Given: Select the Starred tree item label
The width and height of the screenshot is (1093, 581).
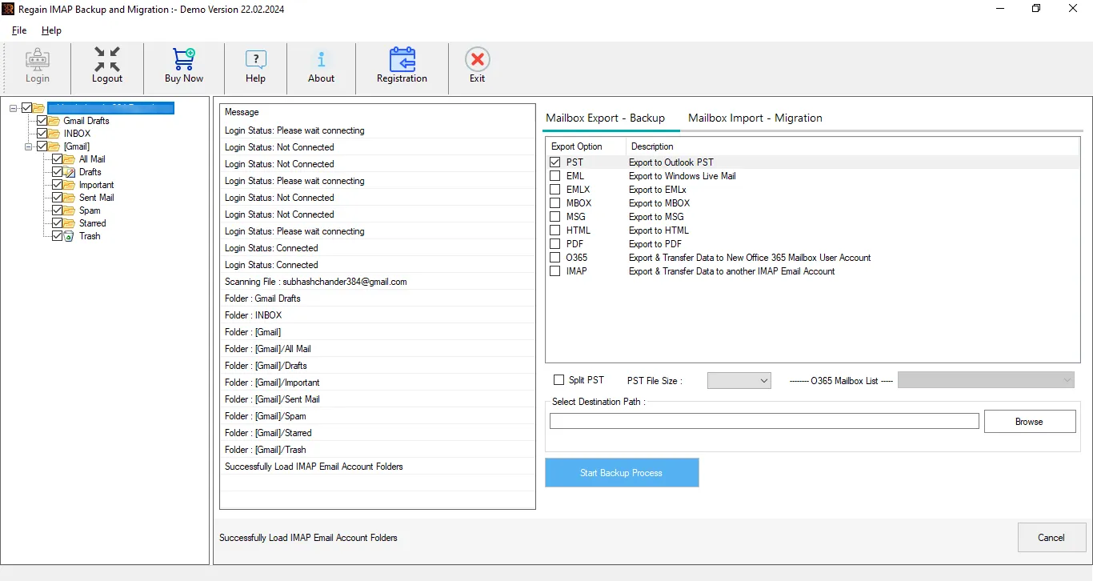Looking at the screenshot, I should point(92,223).
